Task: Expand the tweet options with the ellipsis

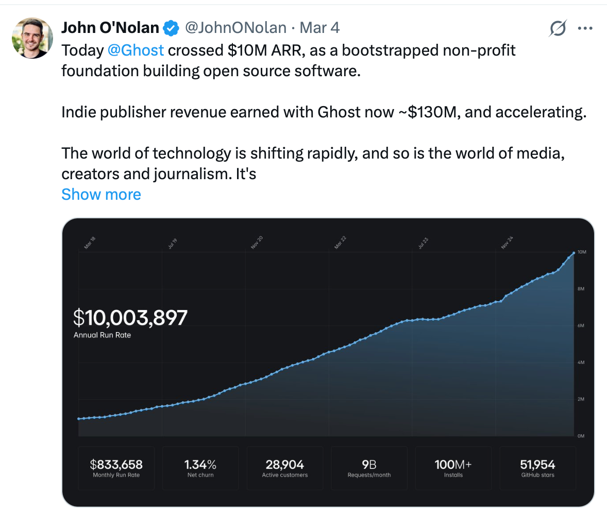Action: click(585, 28)
